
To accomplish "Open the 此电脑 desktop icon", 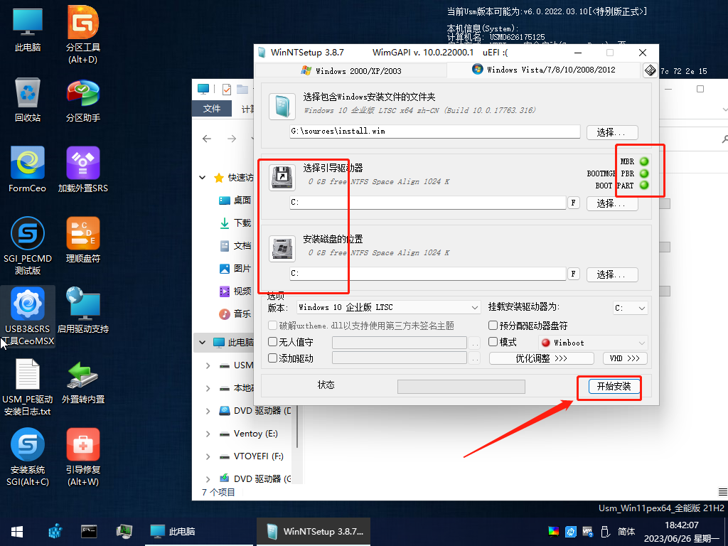I will pyautogui.click(x=28, y=30).
